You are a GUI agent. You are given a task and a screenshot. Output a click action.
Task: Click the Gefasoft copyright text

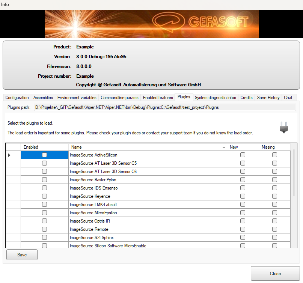pos(139,85)
